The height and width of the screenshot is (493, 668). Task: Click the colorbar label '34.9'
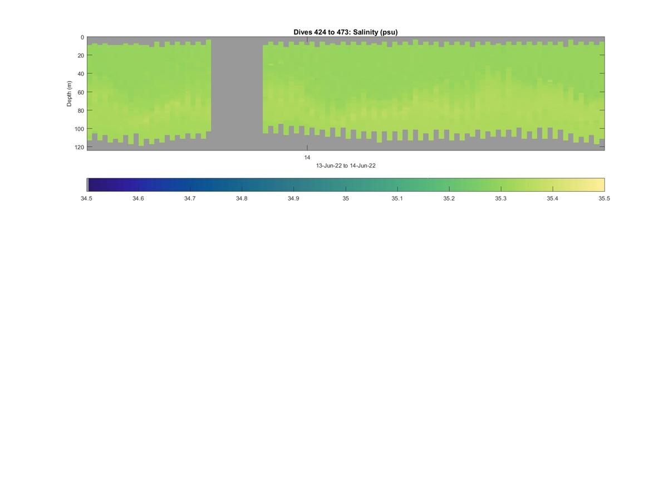point(293,198)
